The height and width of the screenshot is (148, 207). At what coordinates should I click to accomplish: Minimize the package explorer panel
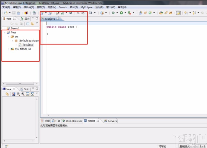tap(33, 18)
